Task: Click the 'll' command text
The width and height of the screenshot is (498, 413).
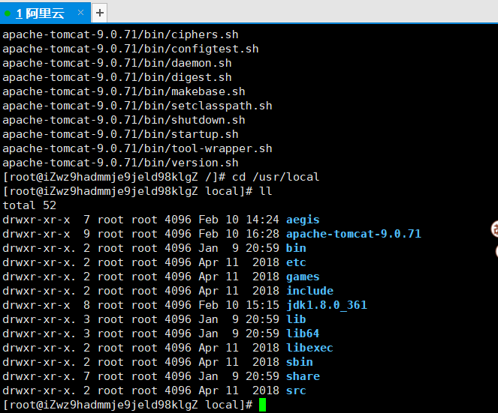Action: 265,191
